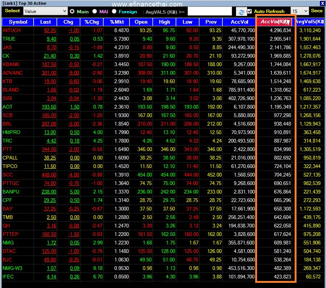The height and width of the screenshot is (288, 326).
Task: Sort by the Prev column header
Action: coord(211,22)
